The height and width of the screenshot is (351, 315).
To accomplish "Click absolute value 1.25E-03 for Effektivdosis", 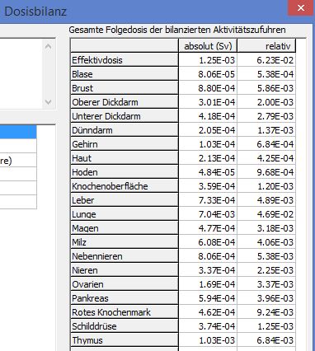I will pyautogui.click(x=208, y=60).
